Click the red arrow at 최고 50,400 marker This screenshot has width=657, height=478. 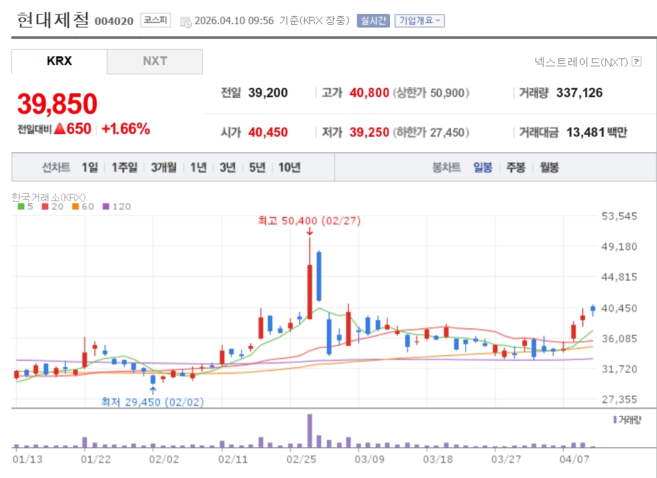tap(309, 231)
